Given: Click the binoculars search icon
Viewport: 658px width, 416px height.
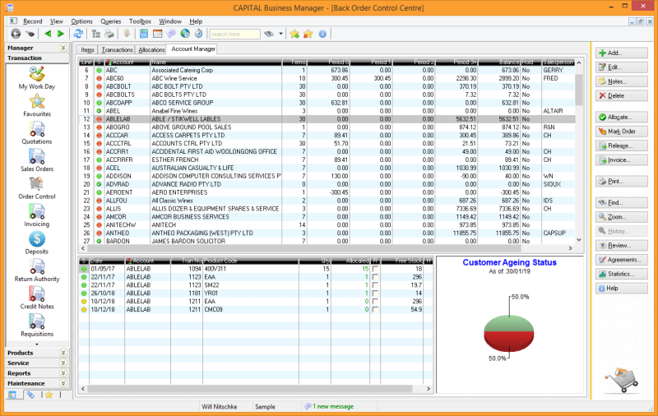Looking at the screenshot, I should pyautogui.click(x=269, y=34).
